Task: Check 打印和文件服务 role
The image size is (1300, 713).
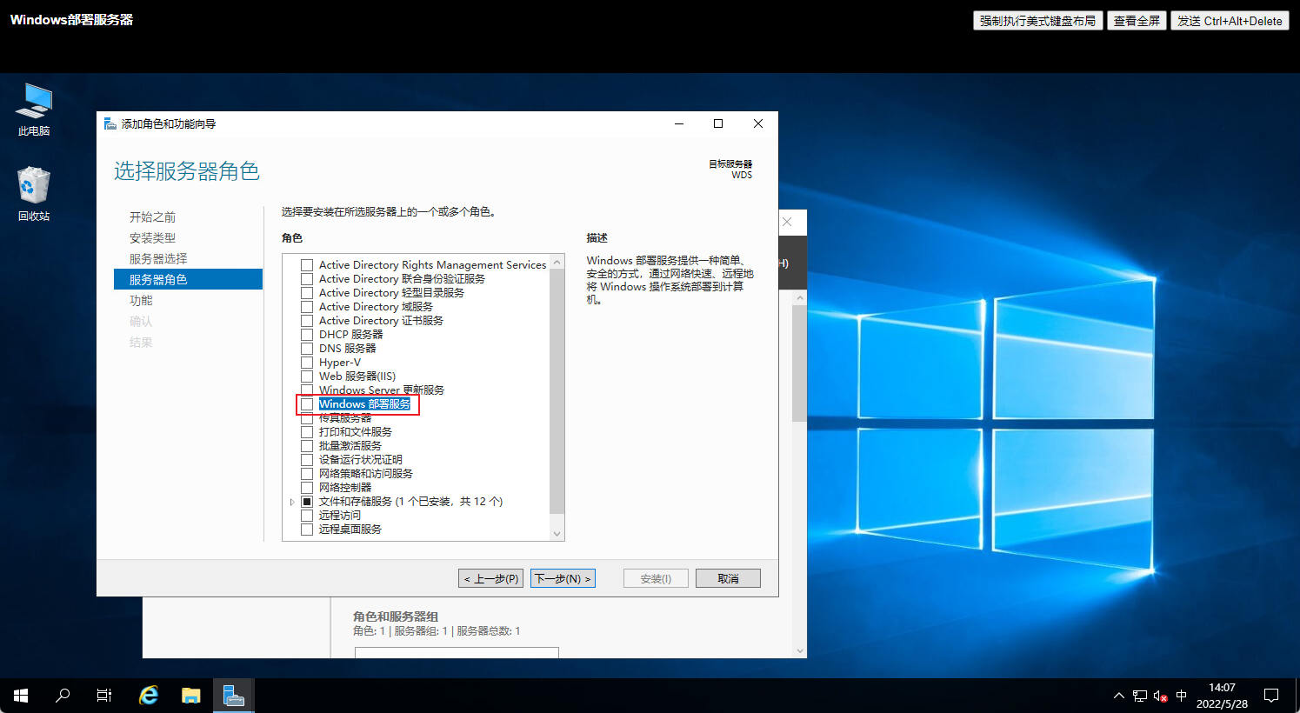Action: 307,432
